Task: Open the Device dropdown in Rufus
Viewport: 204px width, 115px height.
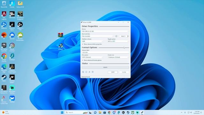Action: pos(106,31)
